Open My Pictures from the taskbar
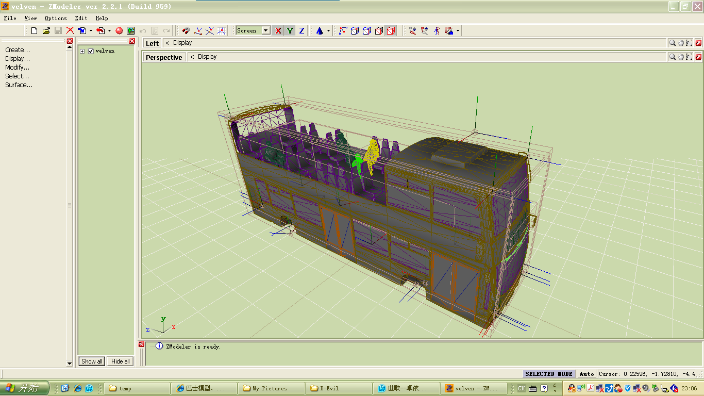 click(271, 388)
